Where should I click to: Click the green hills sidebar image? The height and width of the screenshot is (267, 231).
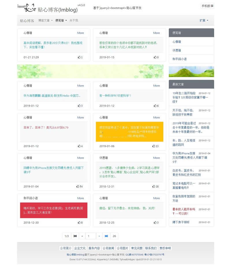pos(191,71)
